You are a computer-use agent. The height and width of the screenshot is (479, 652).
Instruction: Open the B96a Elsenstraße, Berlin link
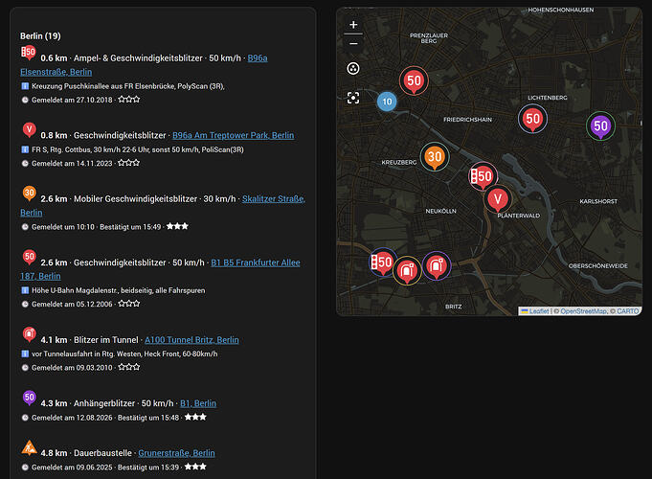point(56,72)
